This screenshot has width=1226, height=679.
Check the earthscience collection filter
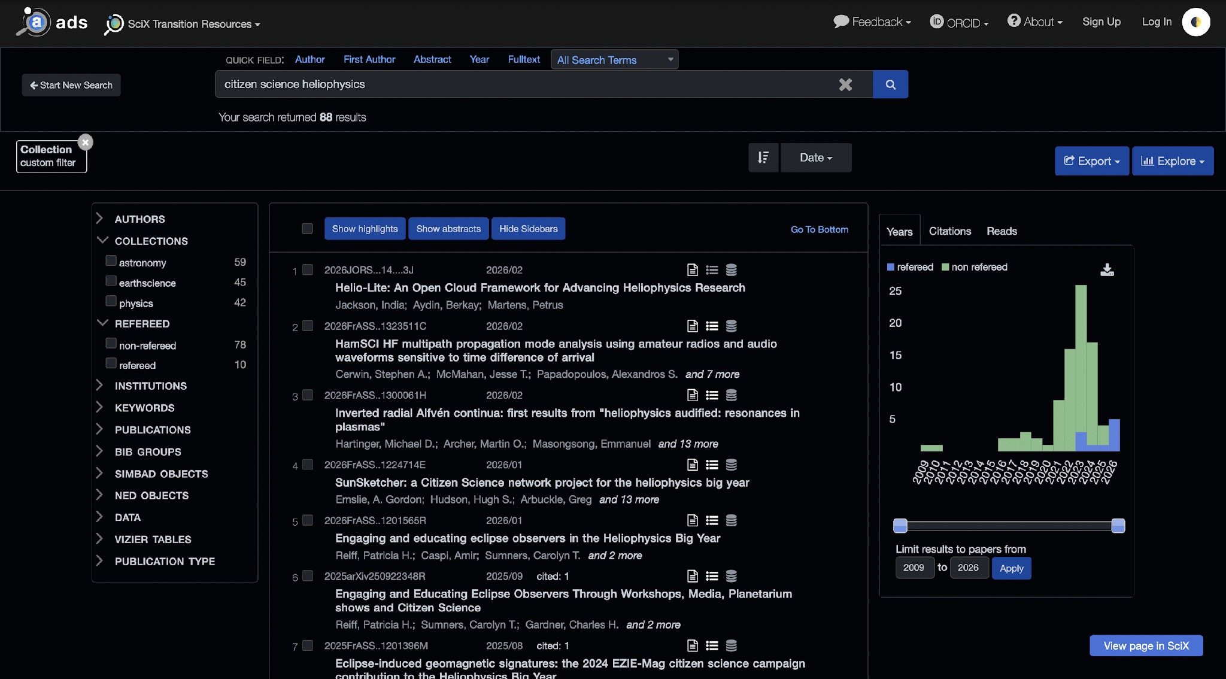coord(111,281)
